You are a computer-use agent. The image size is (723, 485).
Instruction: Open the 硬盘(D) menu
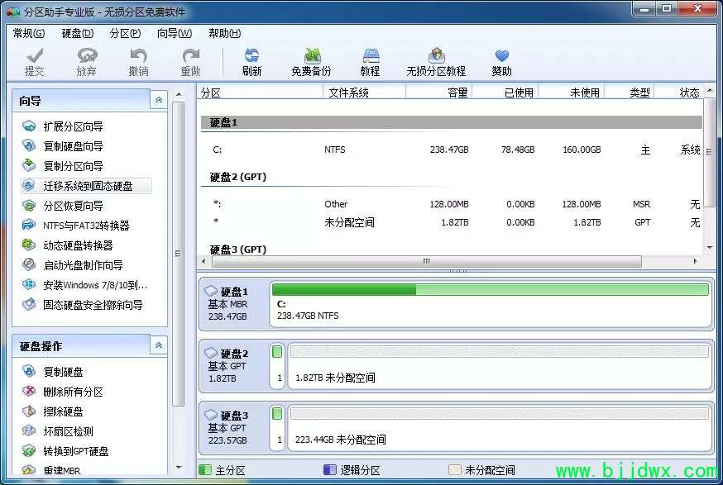78,33
